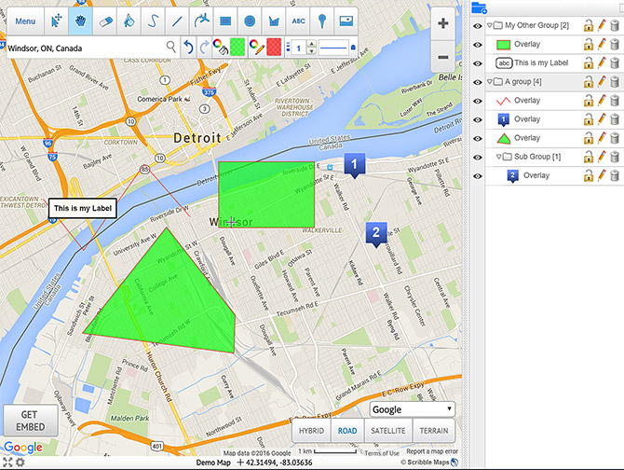Toggle visibility of This is my Label
Image resolution: width=624 pixels, height=470 pixels.
tap(477, 62)
